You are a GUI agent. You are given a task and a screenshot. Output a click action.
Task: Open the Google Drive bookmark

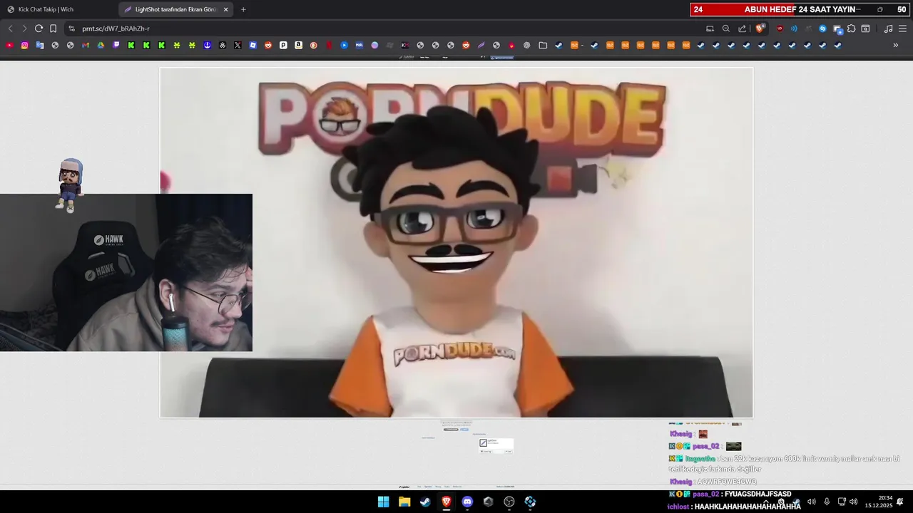coord(101,45)
